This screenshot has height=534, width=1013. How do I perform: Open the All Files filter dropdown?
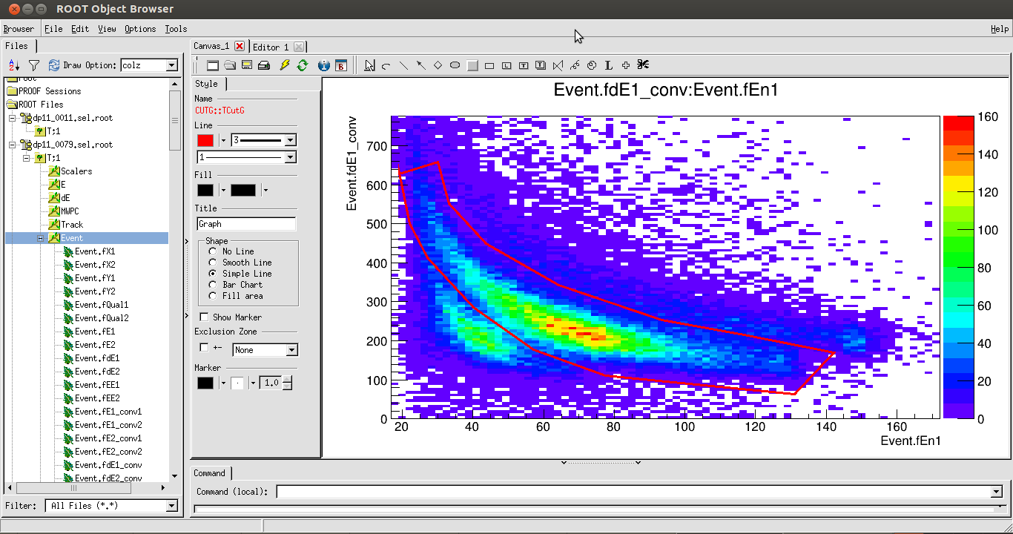pyautogui.click(x=172, y=506)
